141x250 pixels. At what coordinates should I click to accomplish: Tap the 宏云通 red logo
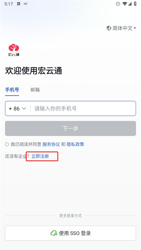[14, 50]
